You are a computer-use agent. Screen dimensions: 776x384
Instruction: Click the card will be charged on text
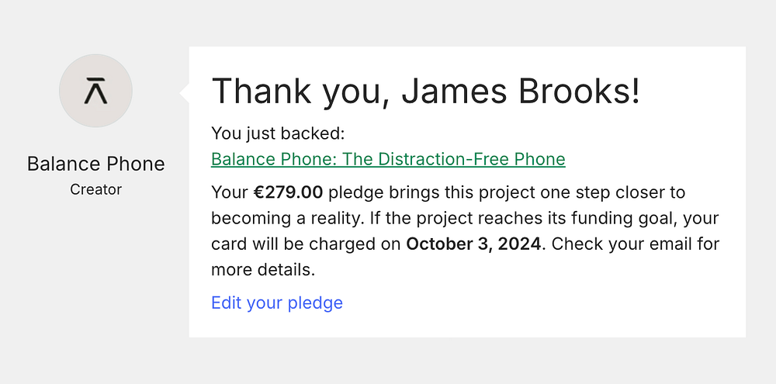(307, 244)
